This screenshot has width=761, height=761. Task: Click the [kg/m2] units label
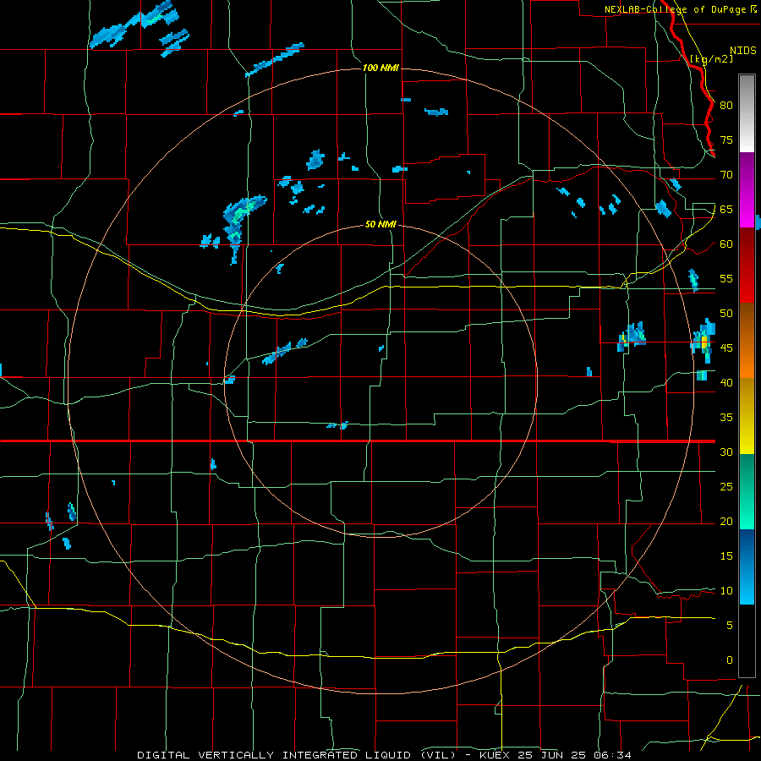(711, 59)
